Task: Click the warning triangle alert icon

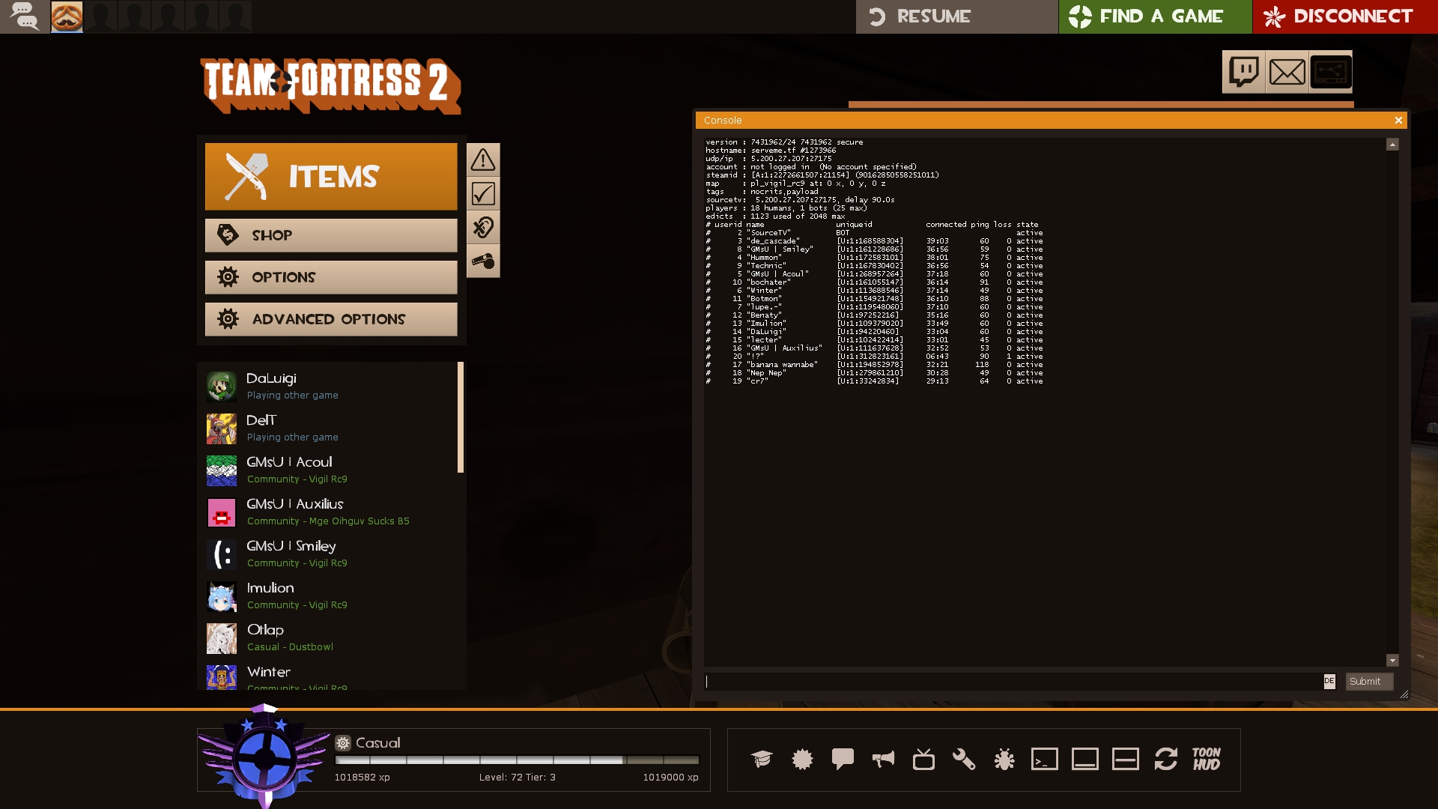Action: click(483, 160)
